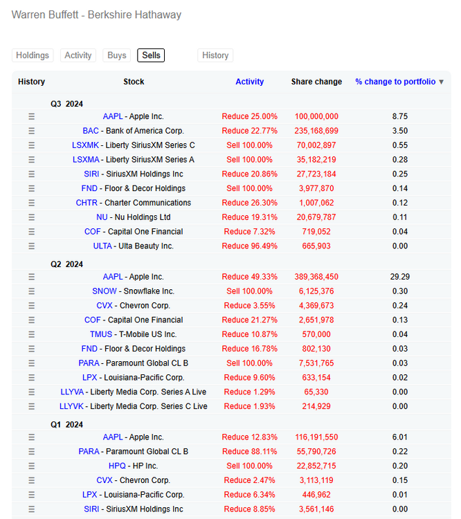
Task: Click history icon for NU Holdings row
Action: [x=31, y=217]
